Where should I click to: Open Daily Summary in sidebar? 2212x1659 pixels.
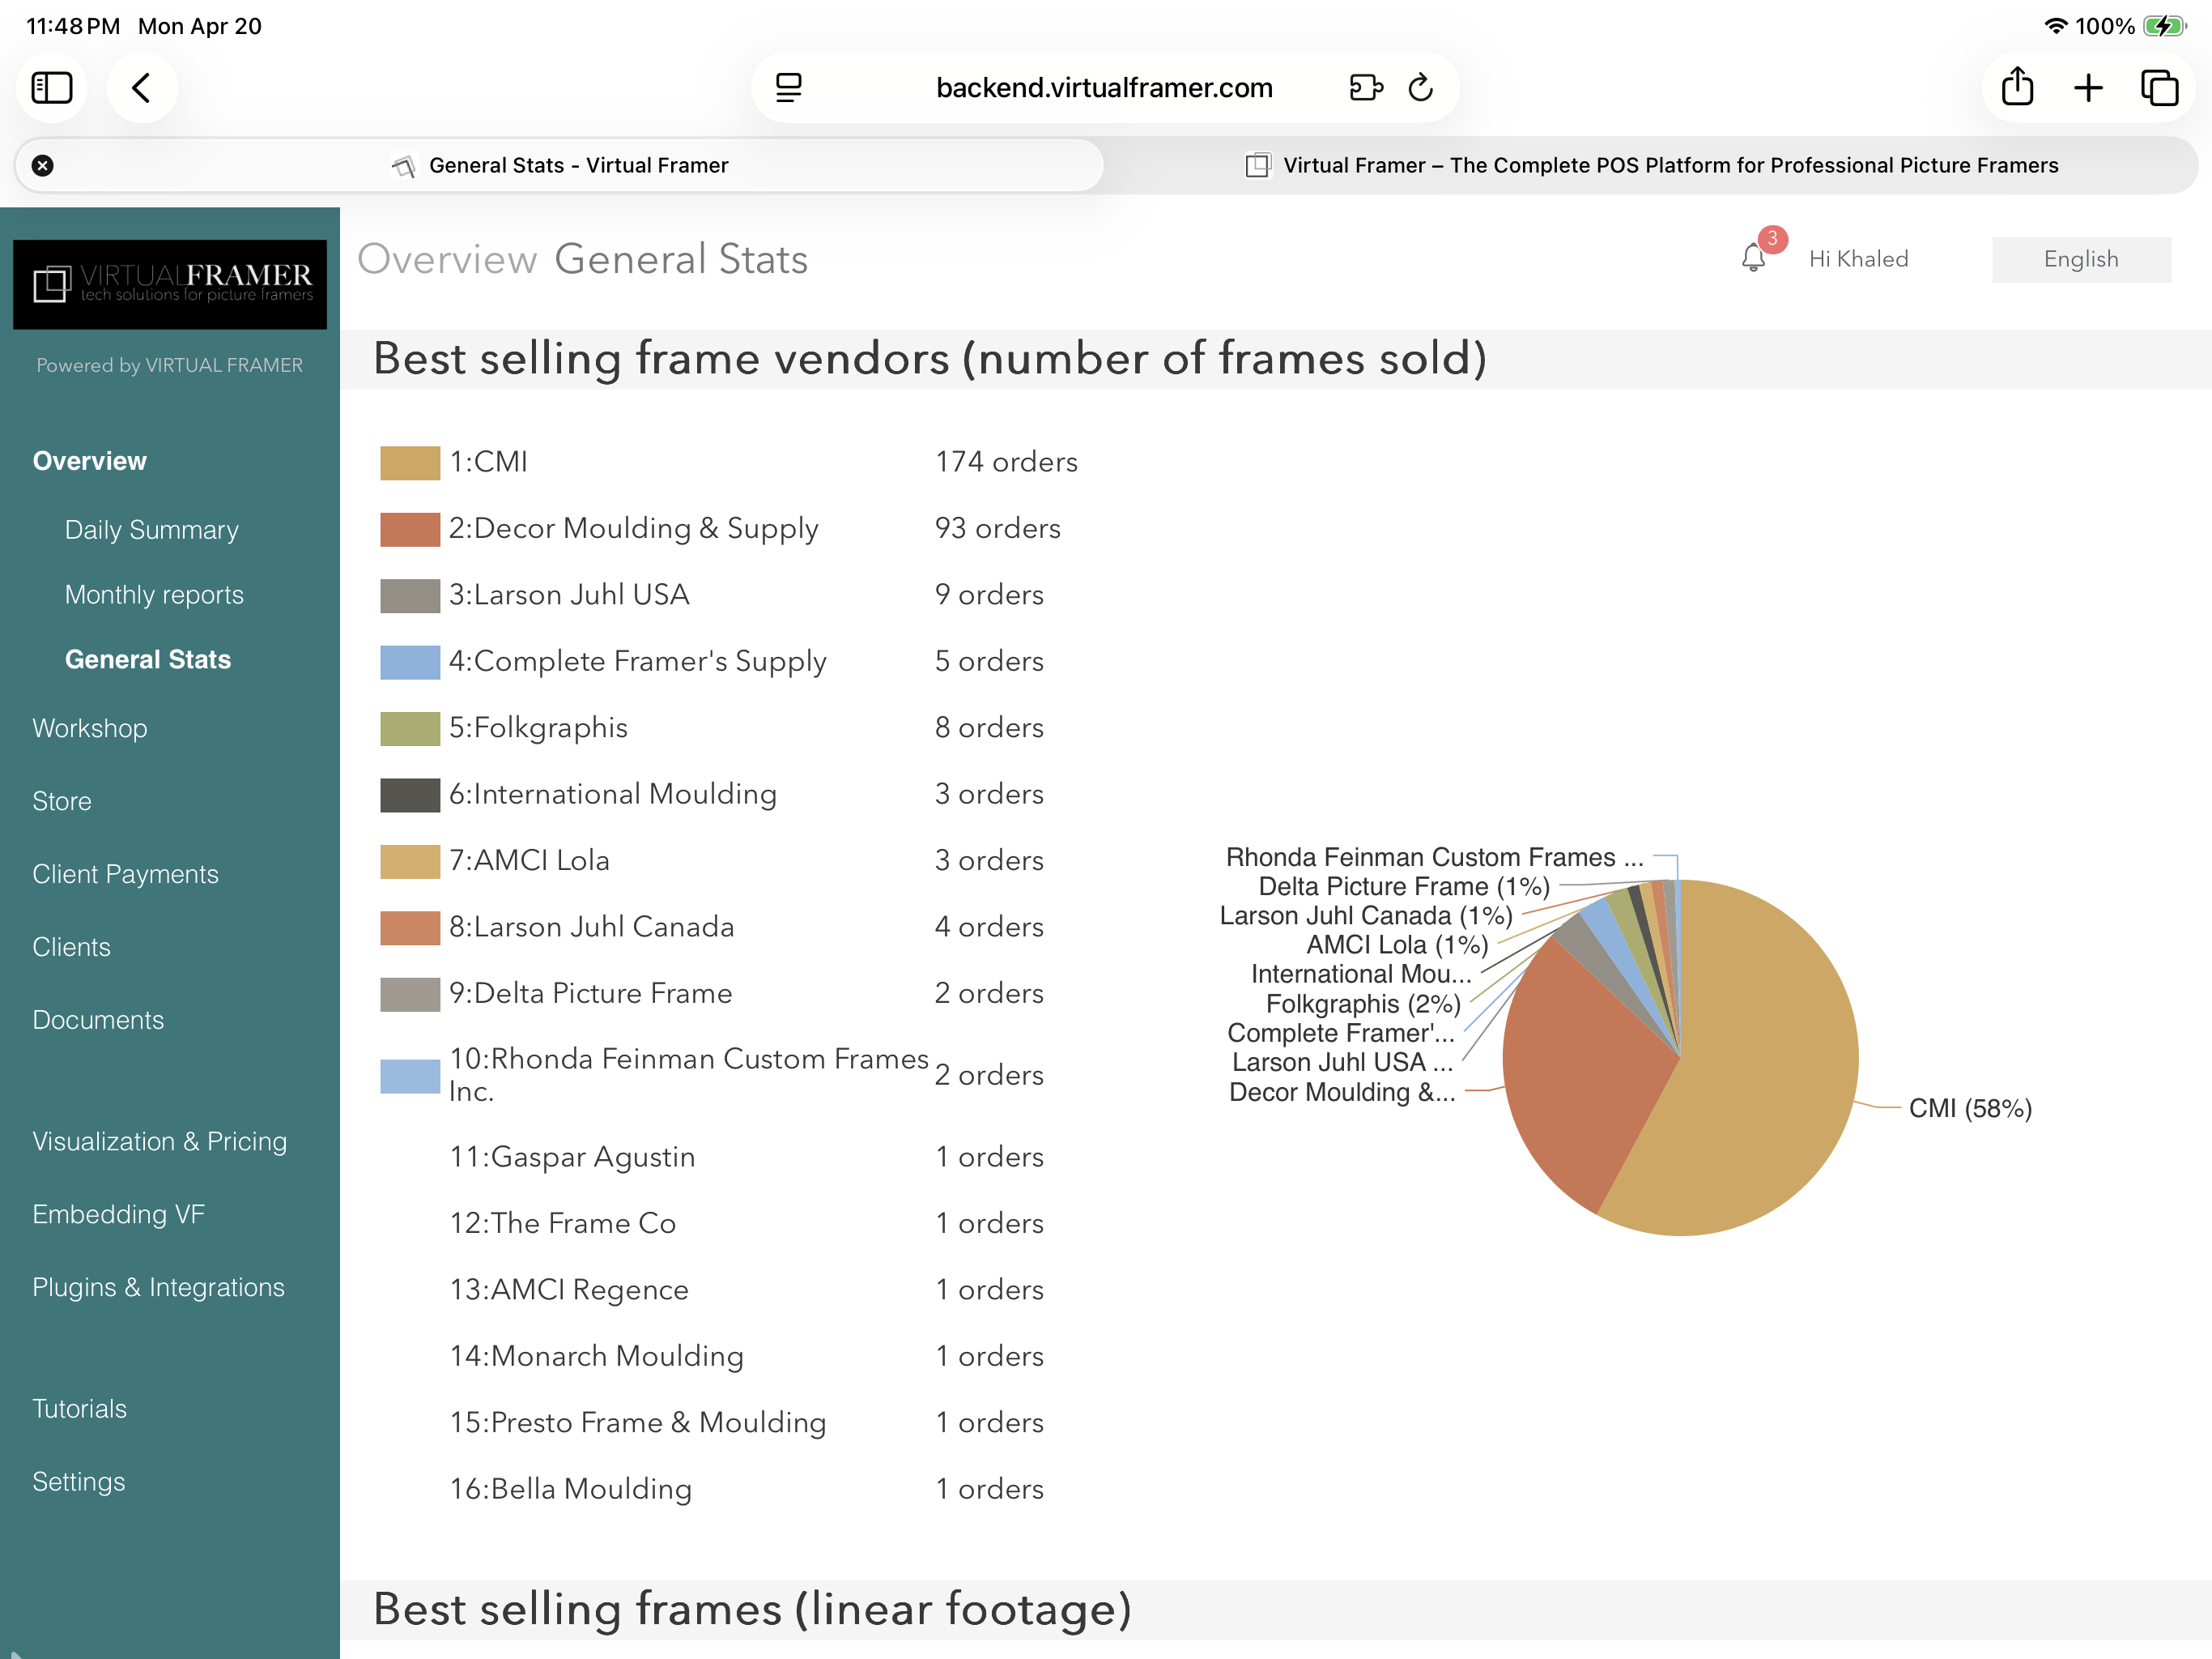tap(152, 529)
